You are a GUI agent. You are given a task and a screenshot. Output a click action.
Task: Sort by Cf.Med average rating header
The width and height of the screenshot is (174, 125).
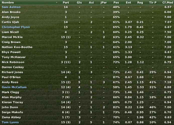pyautogui.click(x=167, y=3)
